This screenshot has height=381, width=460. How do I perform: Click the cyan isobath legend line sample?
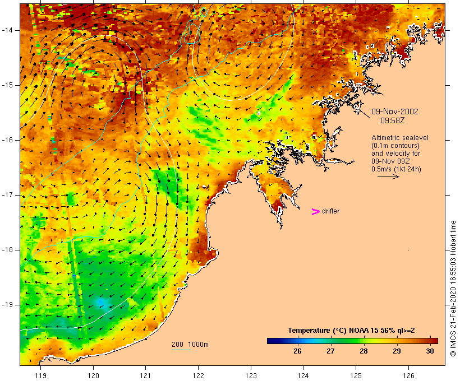pos(181,350)
